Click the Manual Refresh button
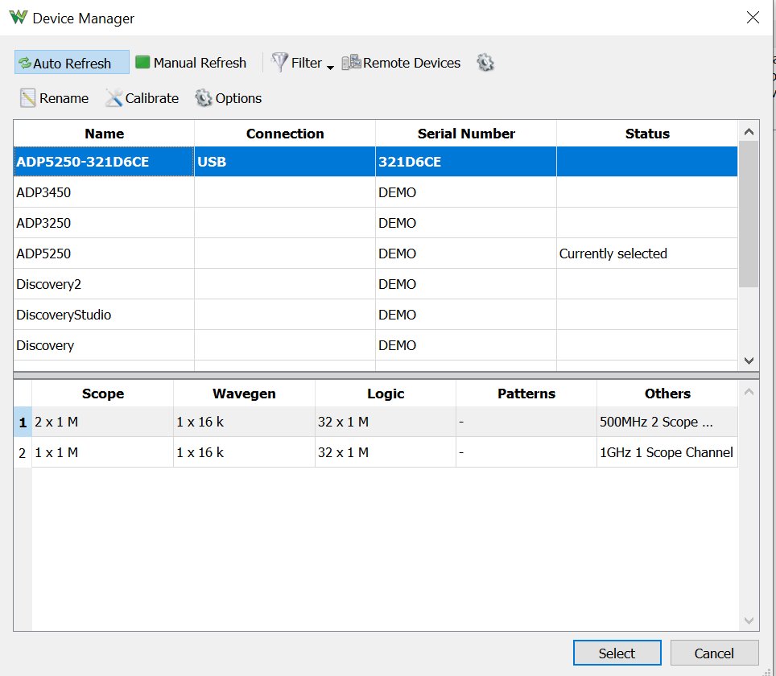Viewport: 776px width, 676px height. [x=191, y=63]
